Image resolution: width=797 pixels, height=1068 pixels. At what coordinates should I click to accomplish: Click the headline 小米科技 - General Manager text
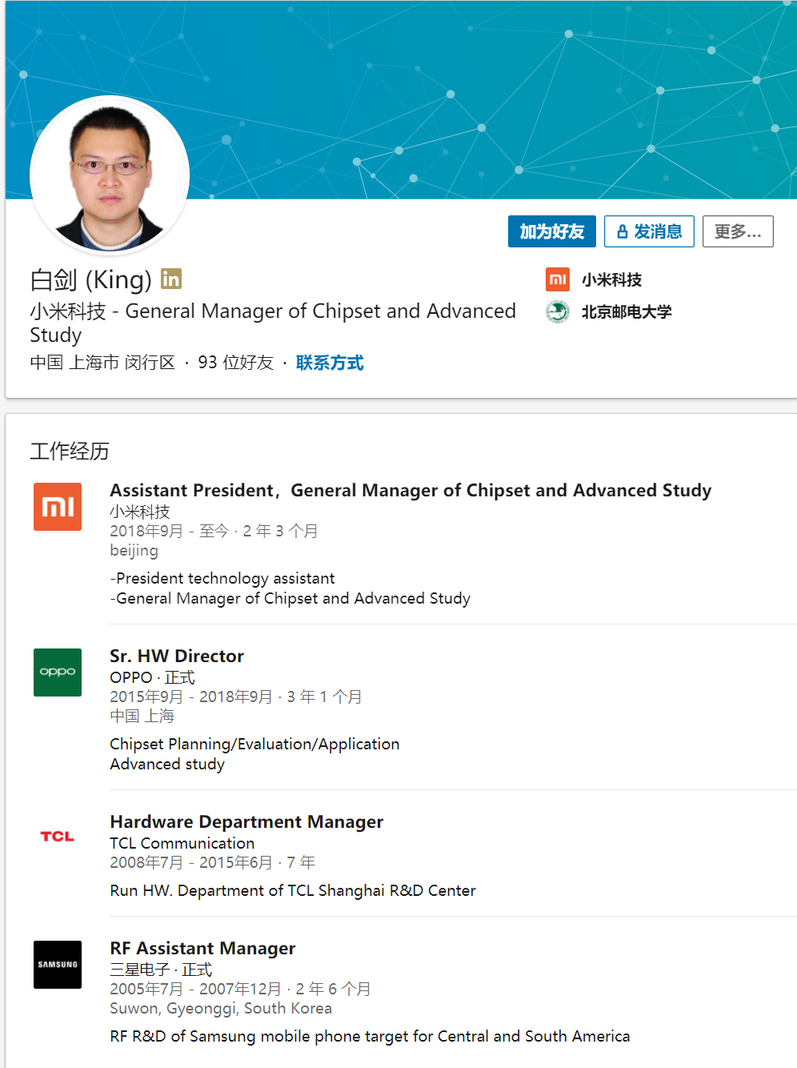coord(273,323)
